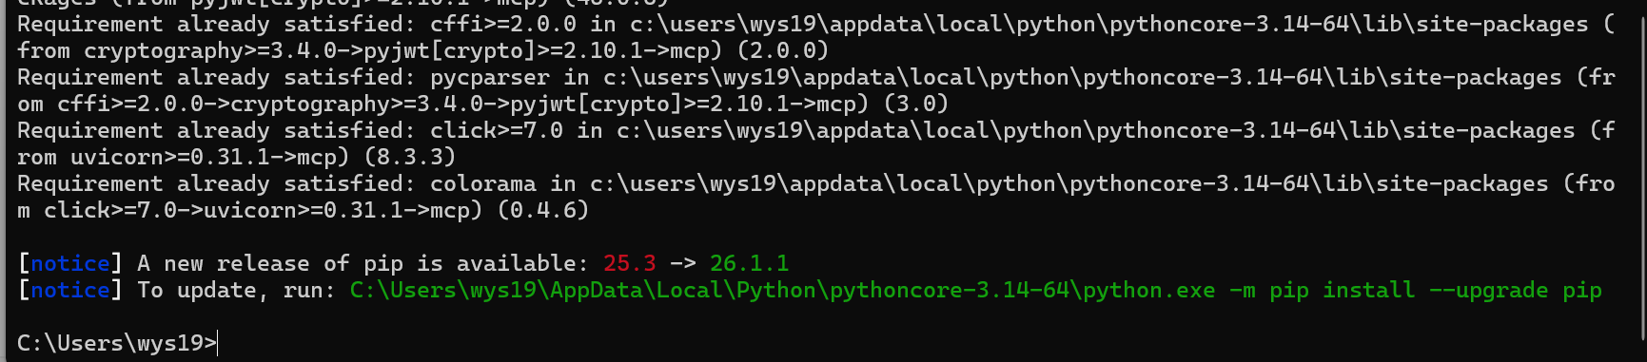The width and height of the screenshot is (1647, 362).
Task: Click the word 'install' in the update command
Action: point(1368,290)
